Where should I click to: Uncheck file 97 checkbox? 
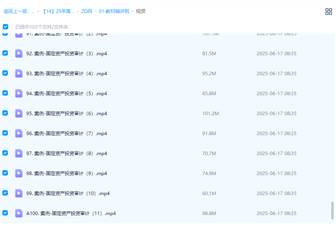[5, 153]
